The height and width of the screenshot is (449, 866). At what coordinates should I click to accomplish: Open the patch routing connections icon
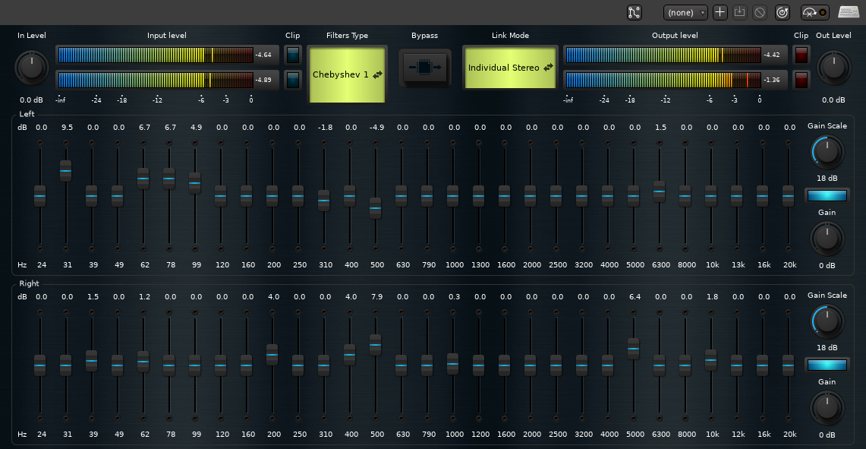635,12
